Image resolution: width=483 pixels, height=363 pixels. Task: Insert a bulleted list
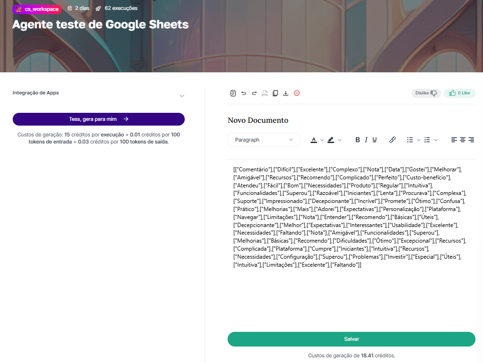[409, 140]
